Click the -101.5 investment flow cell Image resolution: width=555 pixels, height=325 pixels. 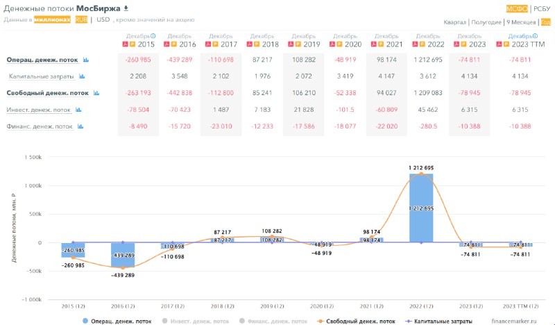point(345,110)
